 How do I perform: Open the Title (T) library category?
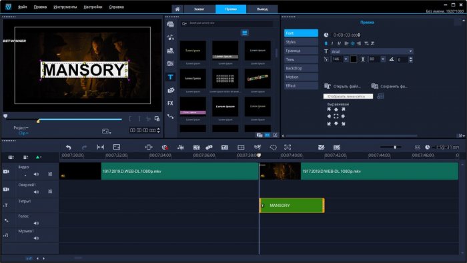click(170, 77)
